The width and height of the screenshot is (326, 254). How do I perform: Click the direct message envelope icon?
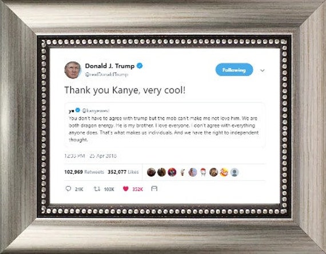coord(154,188)
